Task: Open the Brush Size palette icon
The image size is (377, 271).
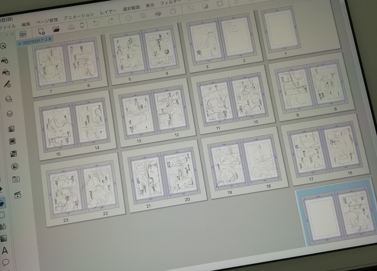Action: tap(8, 84)
